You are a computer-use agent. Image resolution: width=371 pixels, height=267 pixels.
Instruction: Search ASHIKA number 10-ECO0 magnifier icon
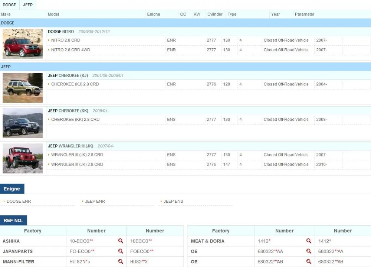click(x=121, y=241)
